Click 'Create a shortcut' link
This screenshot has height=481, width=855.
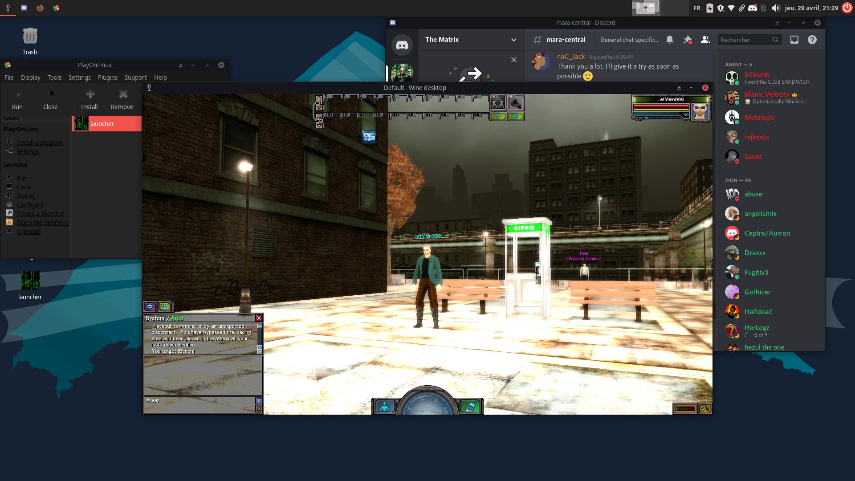[40, 214]
